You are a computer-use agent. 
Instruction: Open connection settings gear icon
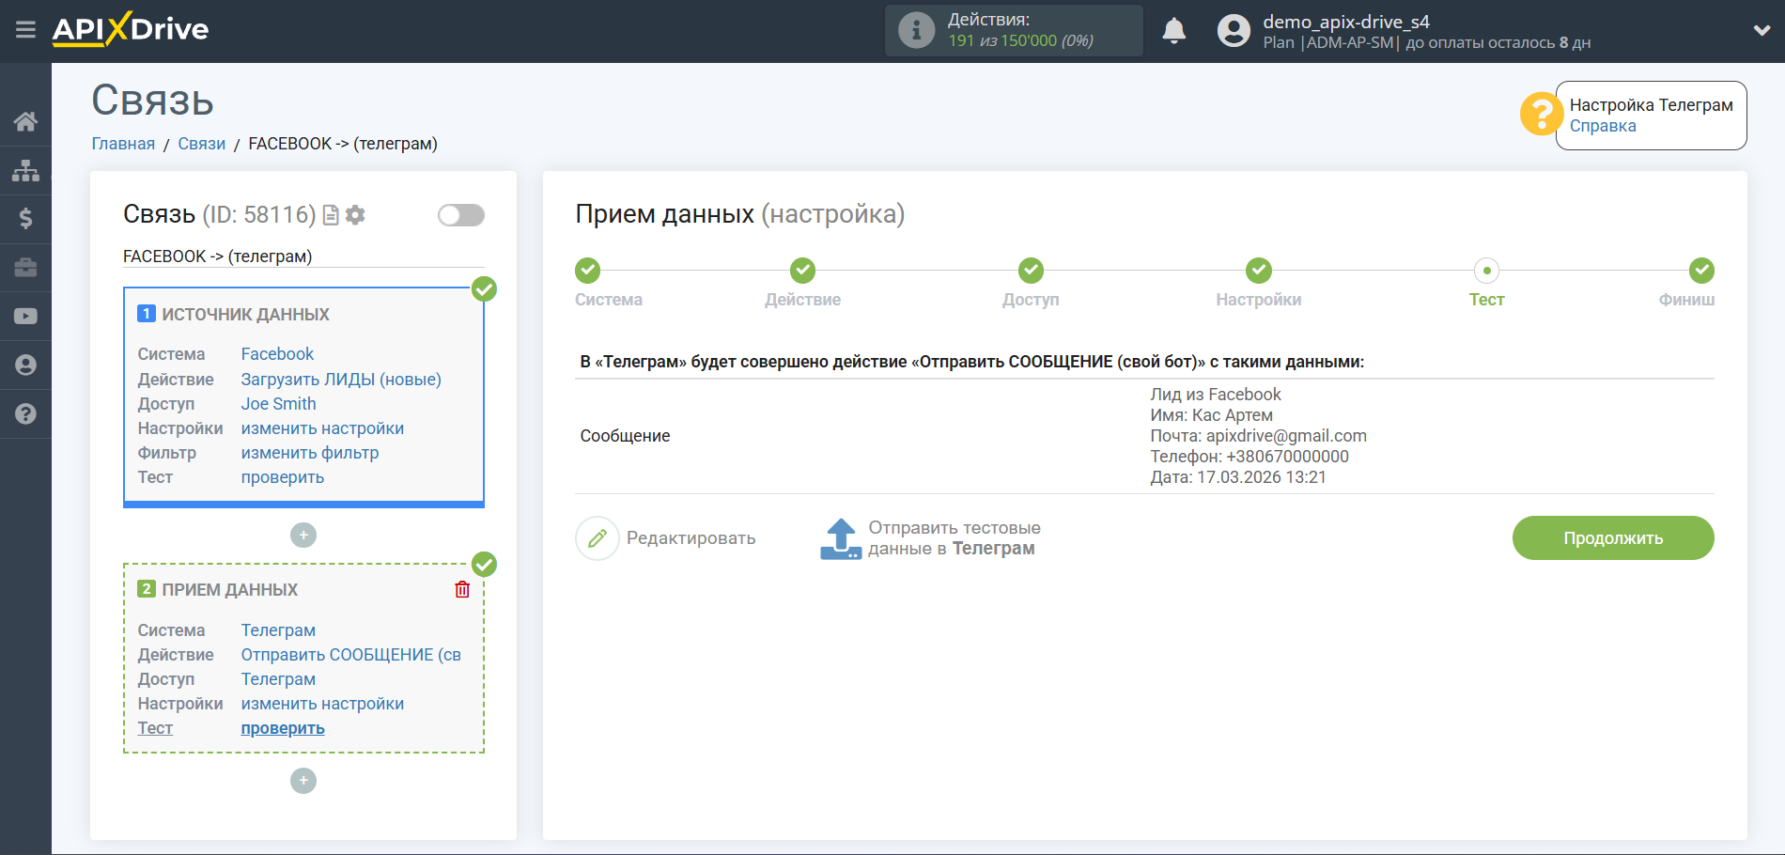point(355,215)
